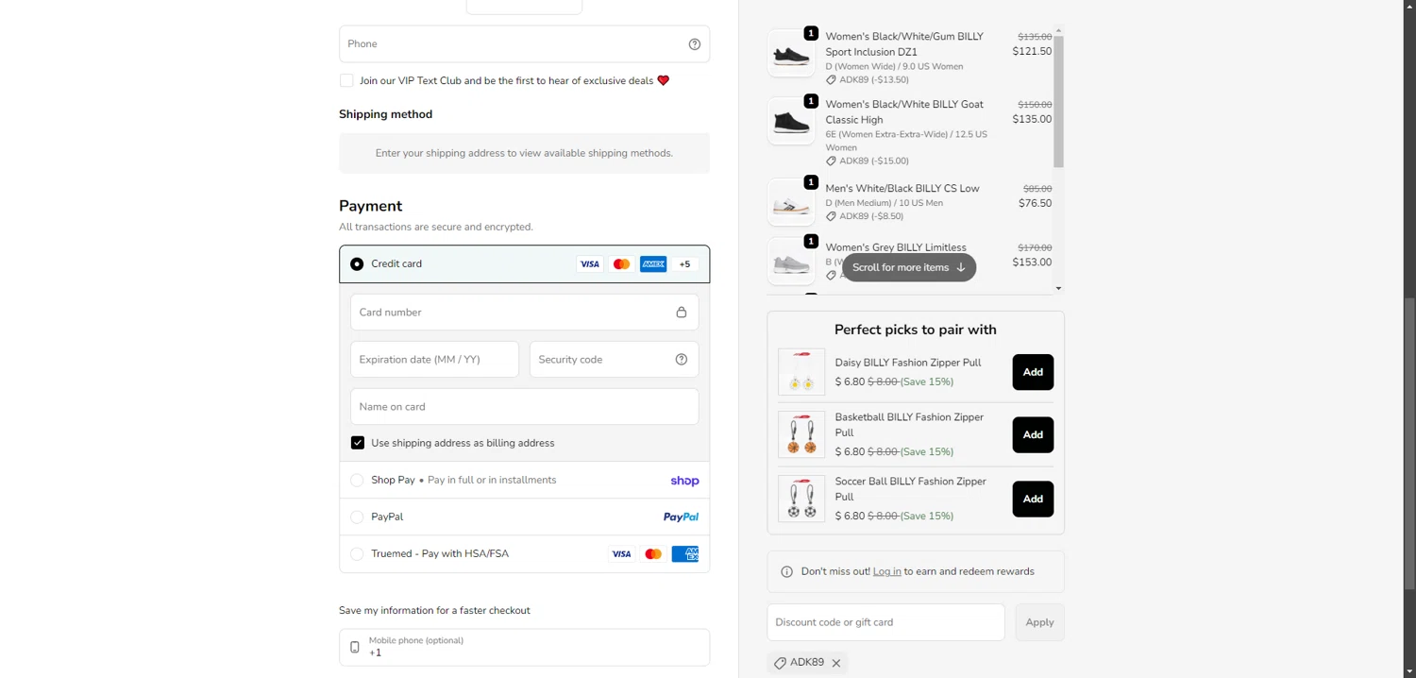Click the tag icon on the ADK89 discount chip
Viewport: 1416px width, 678px height.
(x=780, y=663)
